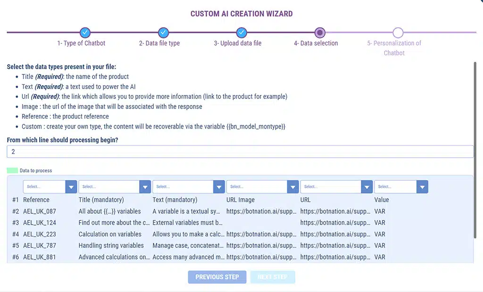Open the dropdown above Title (mandatory) column
Image resolution: width=483 pixels, height=292 pixels.
pos(115,187)
